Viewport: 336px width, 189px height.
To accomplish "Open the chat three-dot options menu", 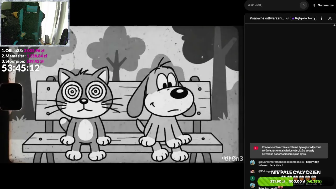I will [321, 18].
